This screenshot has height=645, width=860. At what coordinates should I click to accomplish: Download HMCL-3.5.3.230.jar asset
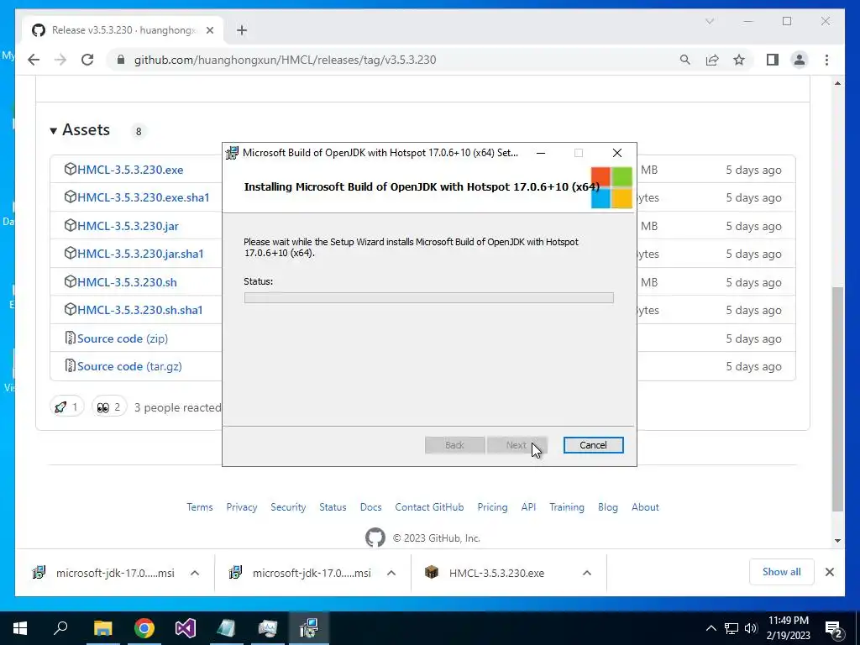128,226
